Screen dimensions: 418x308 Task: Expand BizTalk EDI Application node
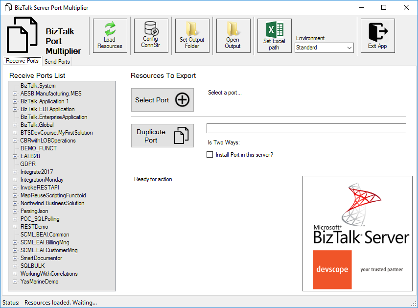[15, 109]
